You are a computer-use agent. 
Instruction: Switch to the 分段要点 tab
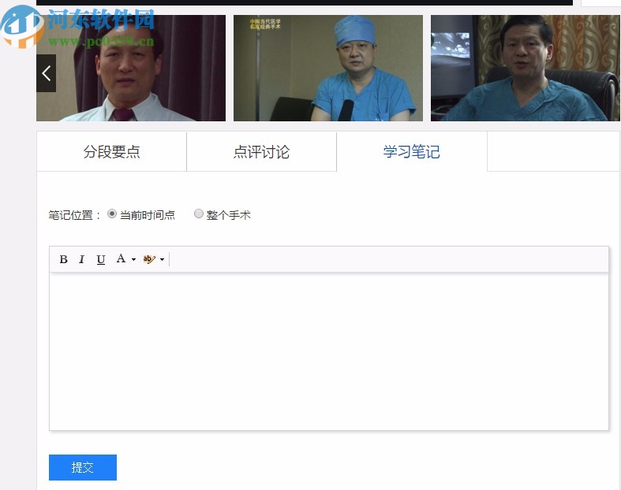111,151
